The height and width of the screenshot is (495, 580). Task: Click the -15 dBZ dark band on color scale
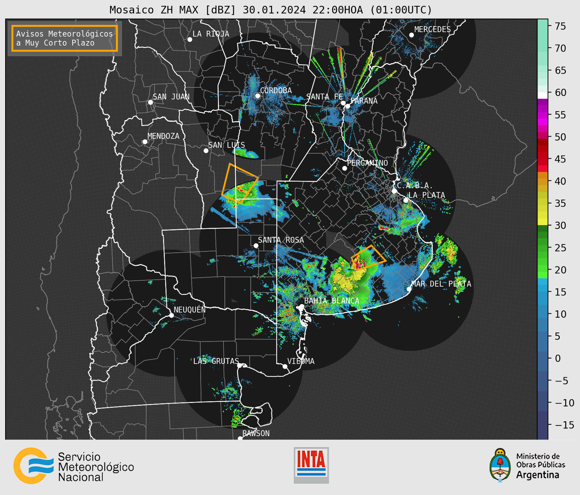pos(542,425)
